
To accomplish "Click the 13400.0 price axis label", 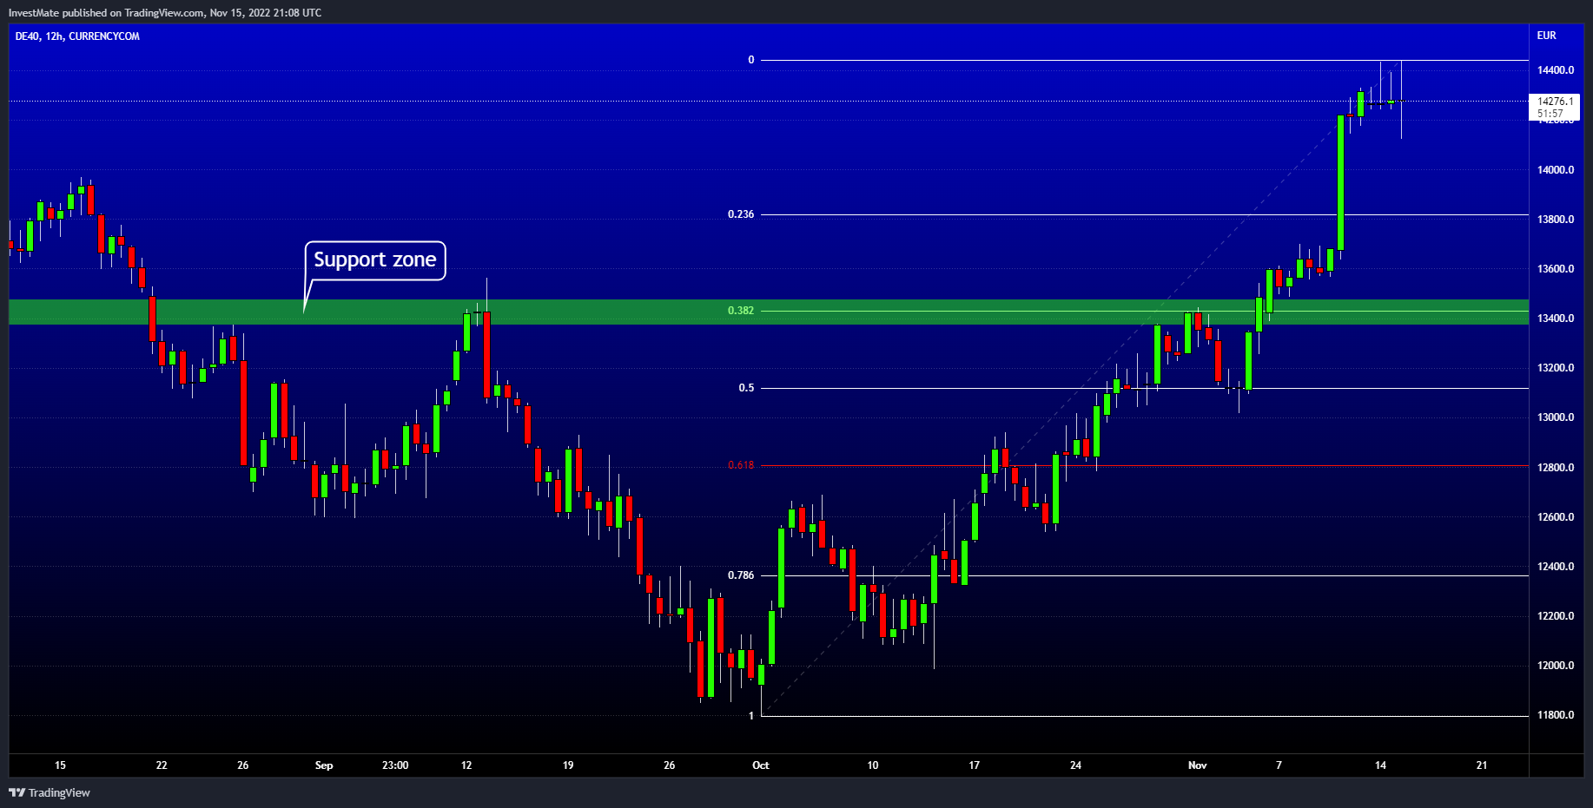I will (x=1556, y=319).
